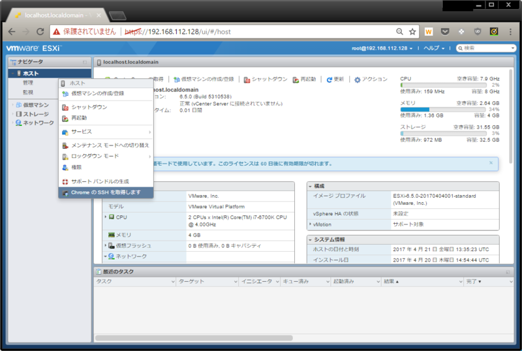
Task: Click the security warning triangle icon
Action: point(57,31)
